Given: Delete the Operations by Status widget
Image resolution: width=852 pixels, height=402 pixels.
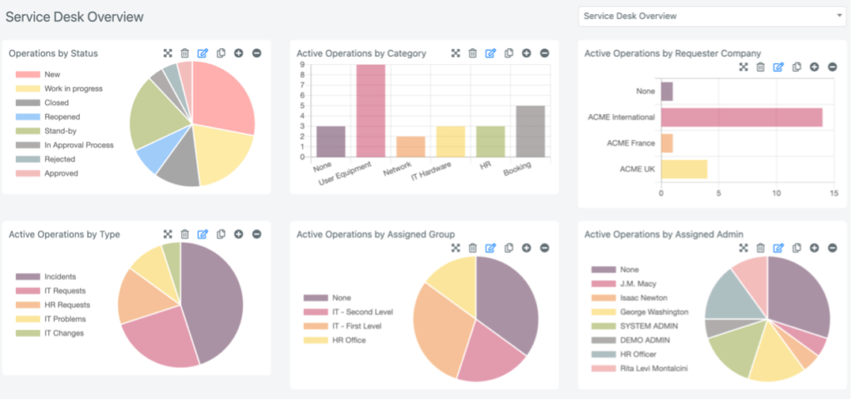Looking at the screenshot, I should click(x=186, y=53).
